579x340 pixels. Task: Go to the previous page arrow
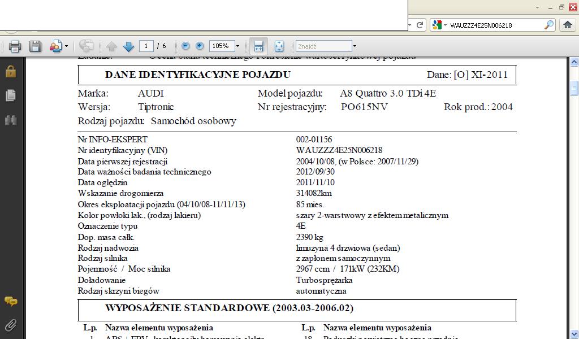[x=111, y=46]
